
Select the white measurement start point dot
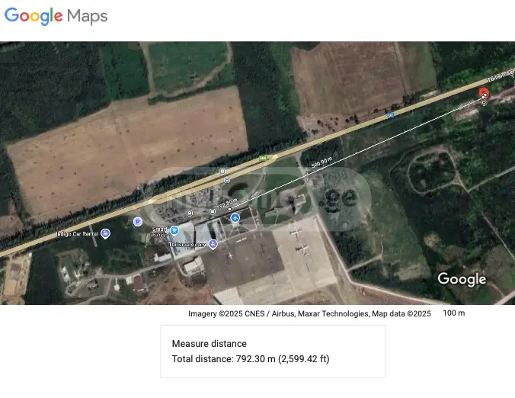pyautogui.click(x=229, y=209)
